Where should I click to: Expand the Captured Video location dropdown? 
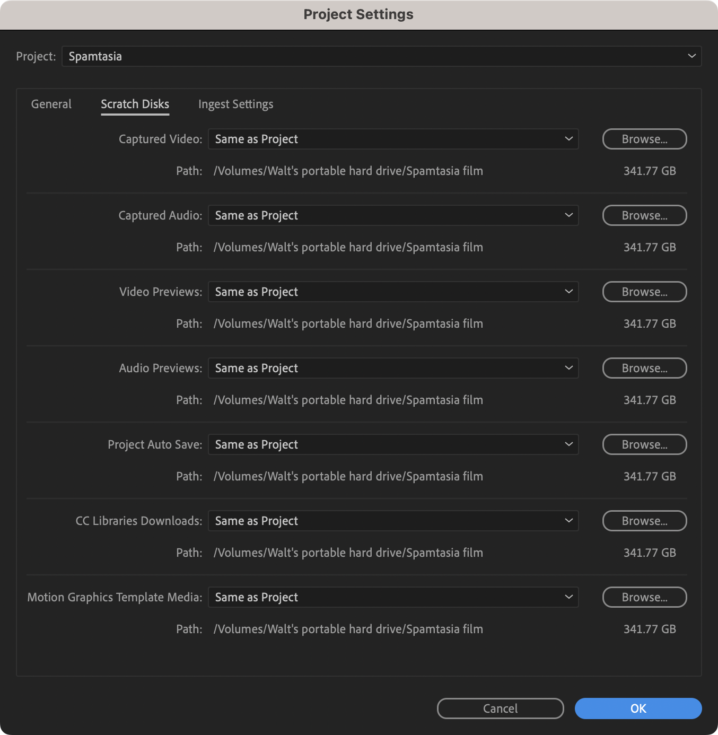[393, 139]
